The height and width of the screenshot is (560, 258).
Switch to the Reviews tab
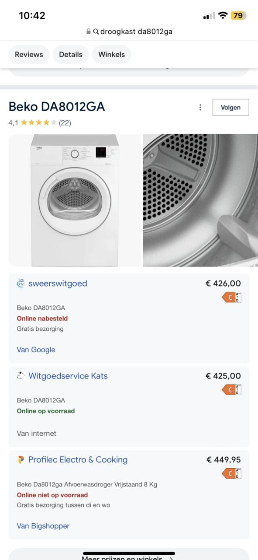(x=29, y=54)
